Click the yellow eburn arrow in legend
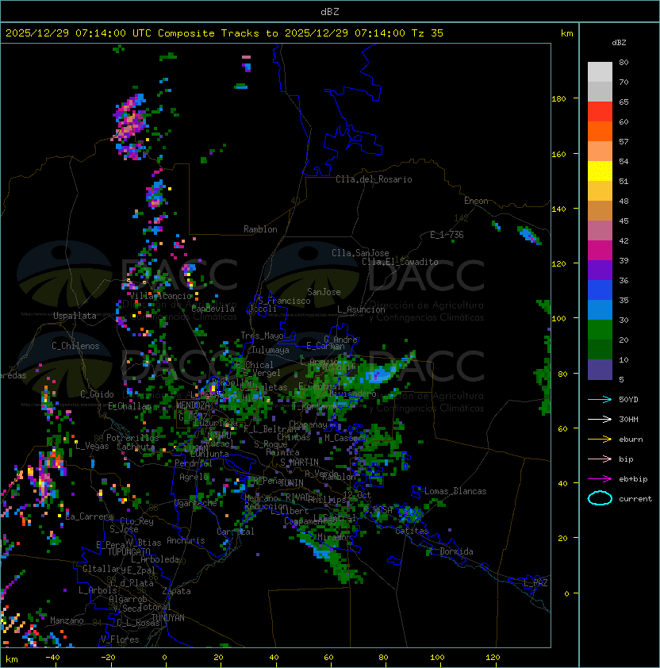Image resolution: width=660 pixels, height=668 pixels. (600, 439)
